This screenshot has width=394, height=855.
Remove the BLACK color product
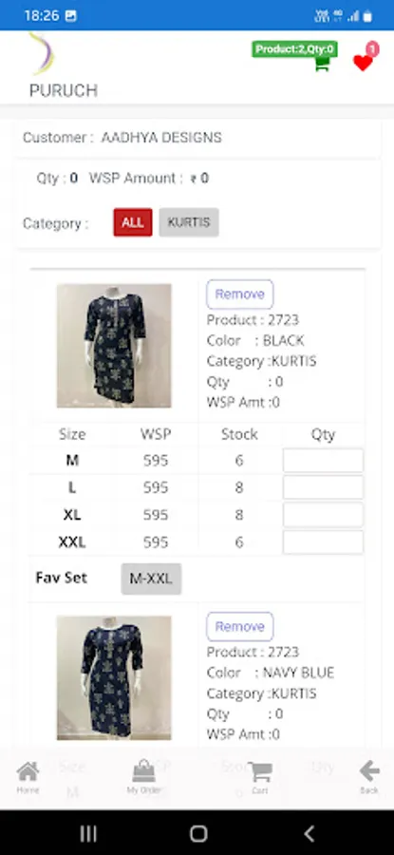tap(240, 294)
